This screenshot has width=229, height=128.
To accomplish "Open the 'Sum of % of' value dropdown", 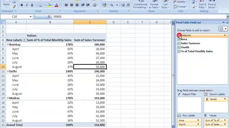I will tap(225, 120).
